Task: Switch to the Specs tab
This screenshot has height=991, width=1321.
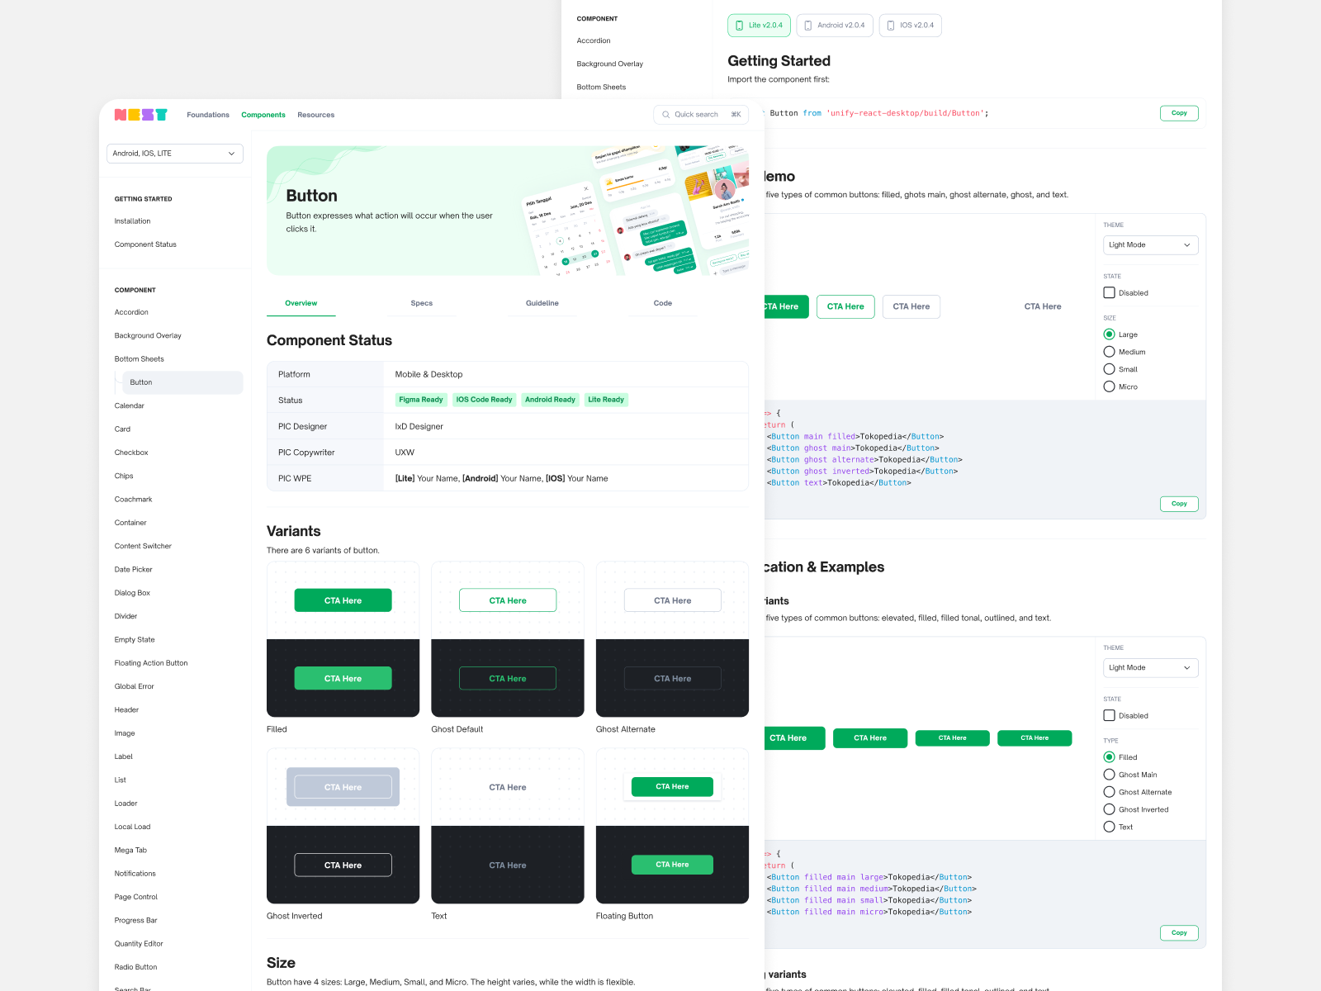Action: tap(421, 303)
